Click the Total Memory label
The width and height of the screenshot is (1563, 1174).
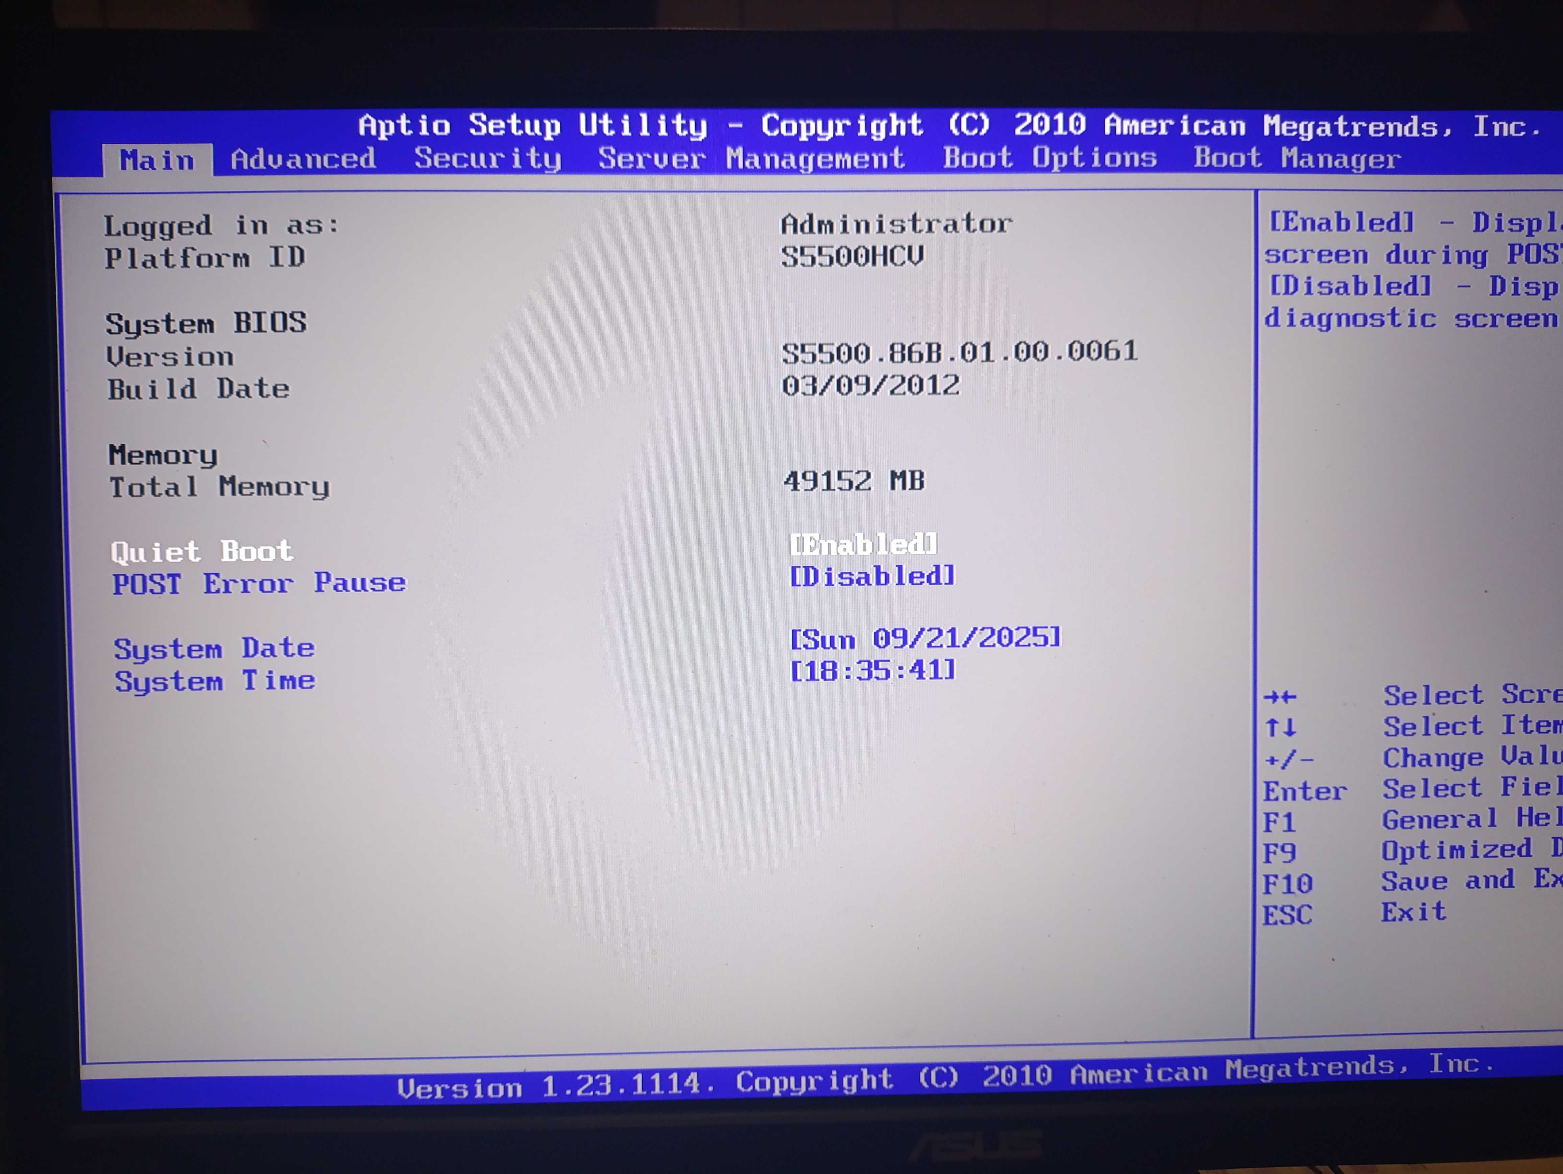point(219,487)
